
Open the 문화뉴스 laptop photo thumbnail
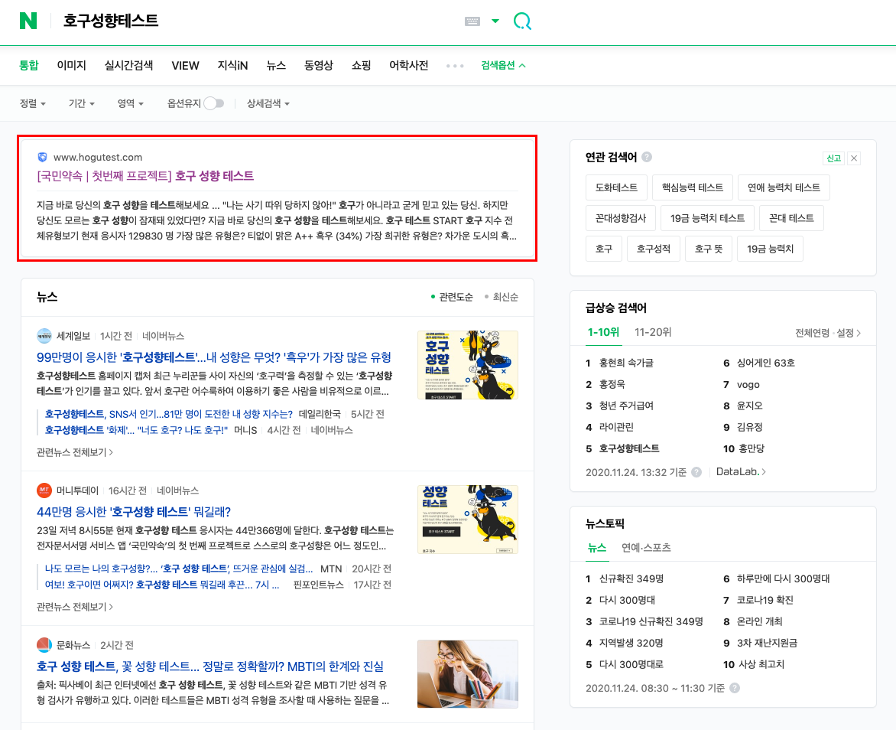pyautogui.click(x=467, y=674)
